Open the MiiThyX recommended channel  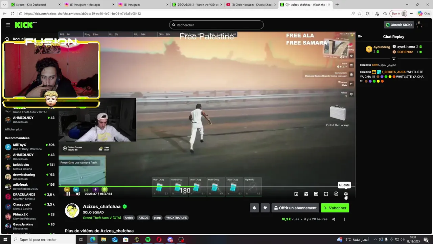[x=30, y=147]
